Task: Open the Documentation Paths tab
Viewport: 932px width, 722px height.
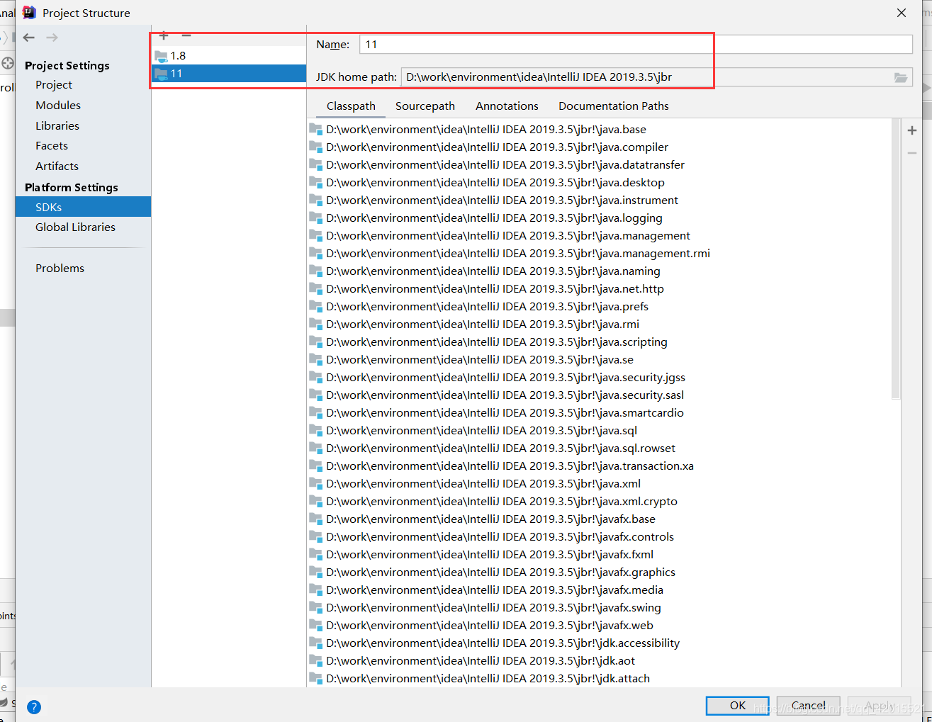Action: pos(614,106)
